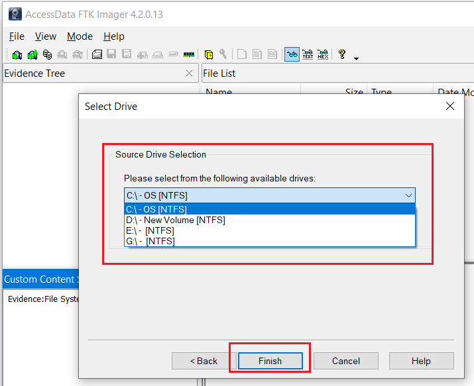The height and width of the screenshot is (386, 474).
Task: Choose the G:\ - [NTFS] drive
Action: tap(270, 241)
